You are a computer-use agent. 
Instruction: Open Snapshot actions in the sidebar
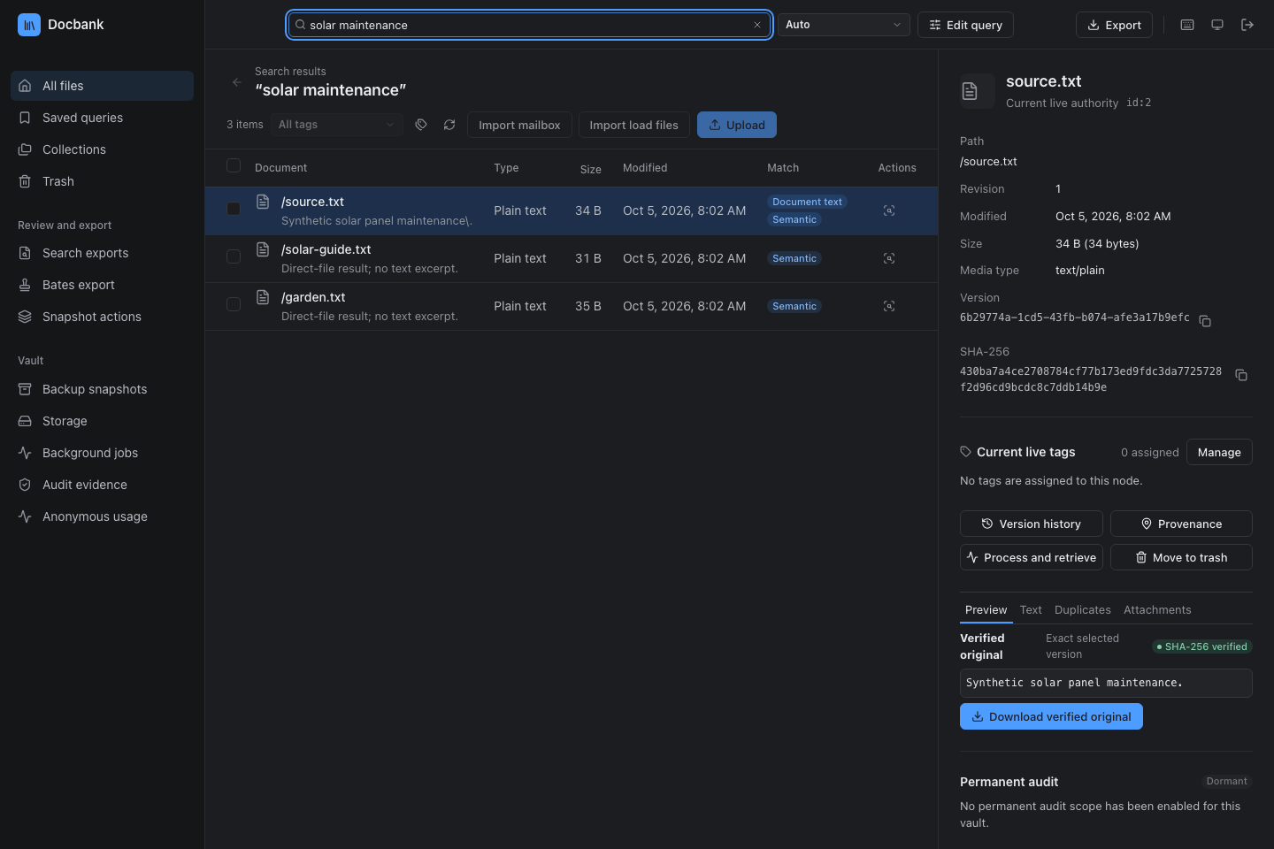102,317
